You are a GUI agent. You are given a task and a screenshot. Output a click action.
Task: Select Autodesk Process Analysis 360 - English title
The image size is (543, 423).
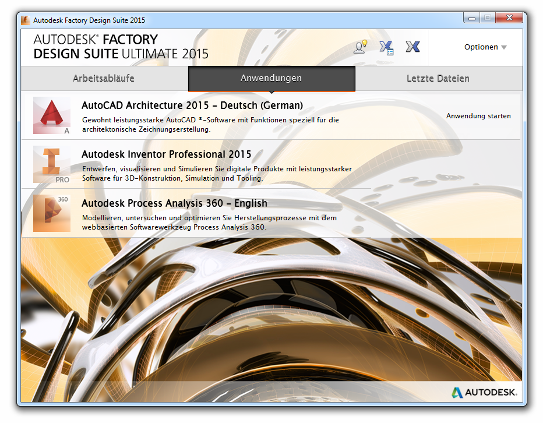click(x=174, y=203)
